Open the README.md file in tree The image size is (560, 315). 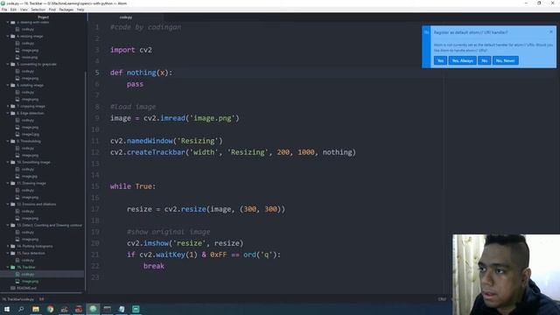[x=27, y=288]
